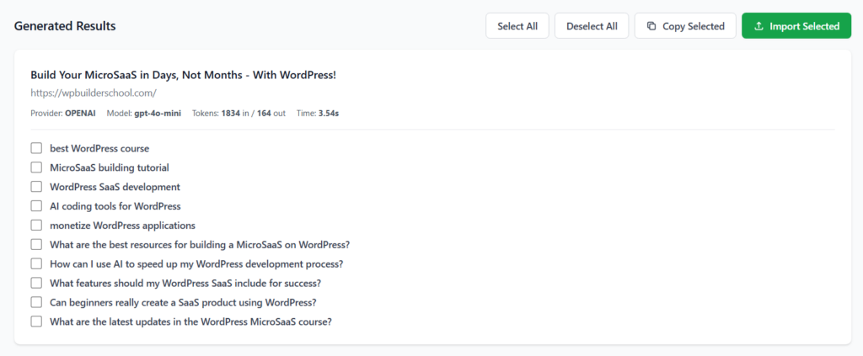Screen dimensions: 863x356
Task: Toggle the "Can beginners really create a SaaS" checkbox
Action: 36,302
